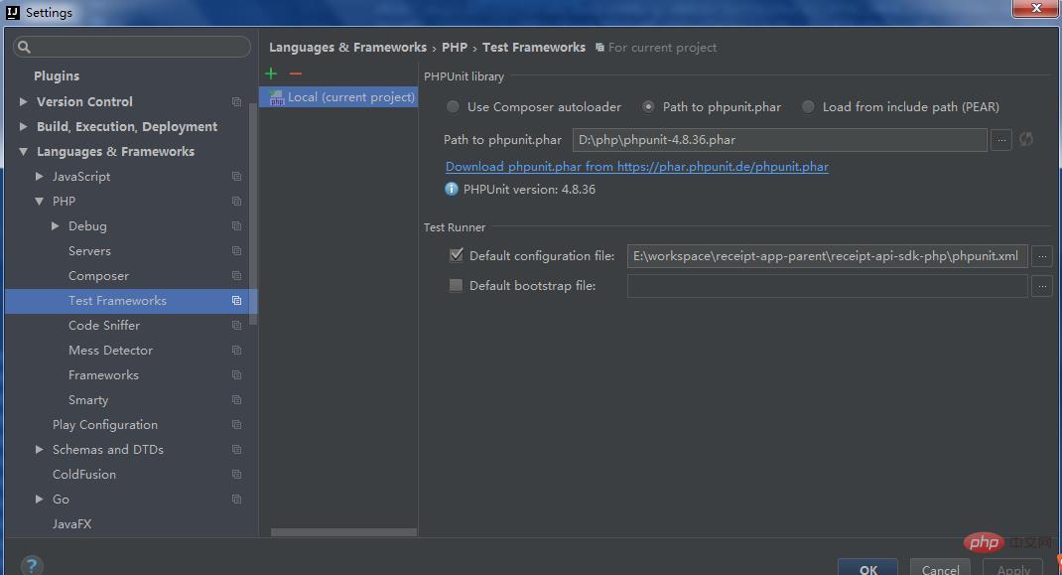Open the Frameworks settings page
Image resolution: width=1062 pixels, height=575 pixels.
click(x=103, y=375)
